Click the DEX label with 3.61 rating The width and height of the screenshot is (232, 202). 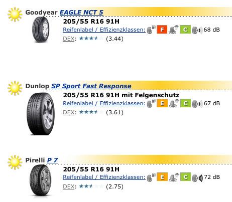tap(69, 112)
